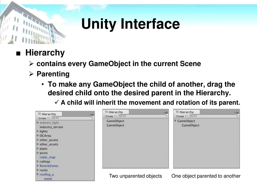This screenshot has width=257, height=193.
Task: Expand the posts tree item
Action: [x=38, y=153]
